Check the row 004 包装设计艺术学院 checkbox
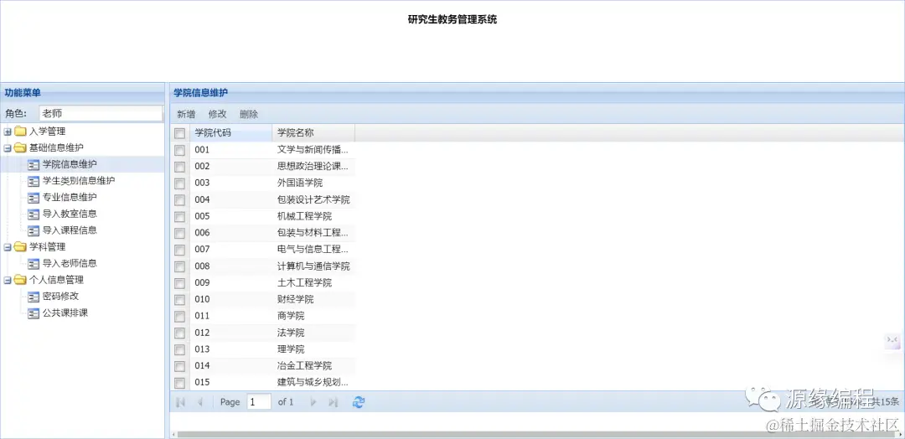 (x=179, y=200)
